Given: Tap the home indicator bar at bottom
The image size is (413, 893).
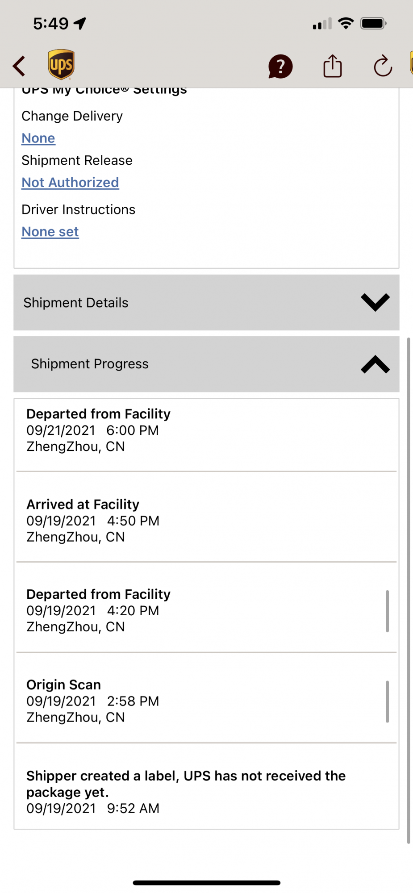Looking at the screenshot, I should coord(206,882).
